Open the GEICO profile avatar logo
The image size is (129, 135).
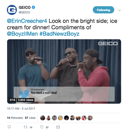(12, 10)
